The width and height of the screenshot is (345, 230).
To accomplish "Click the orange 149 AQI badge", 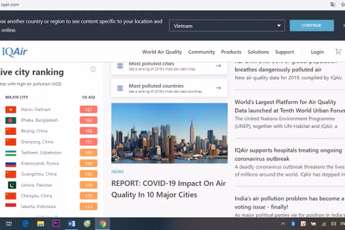I will tap(88, 153).
